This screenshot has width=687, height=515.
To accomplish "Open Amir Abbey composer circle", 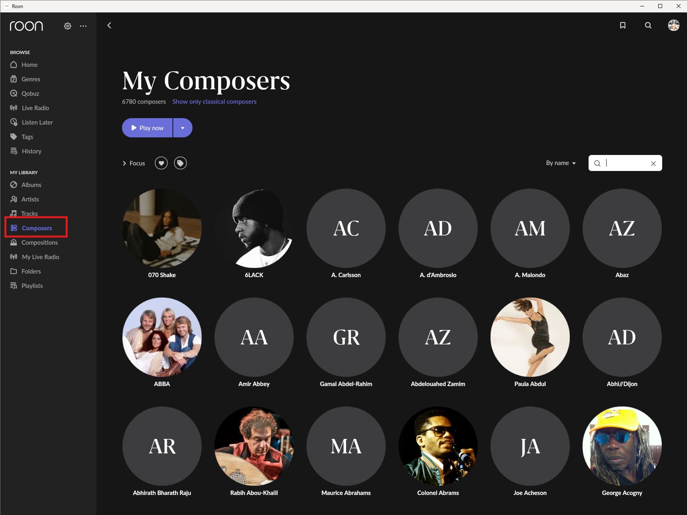I will 254,337.
